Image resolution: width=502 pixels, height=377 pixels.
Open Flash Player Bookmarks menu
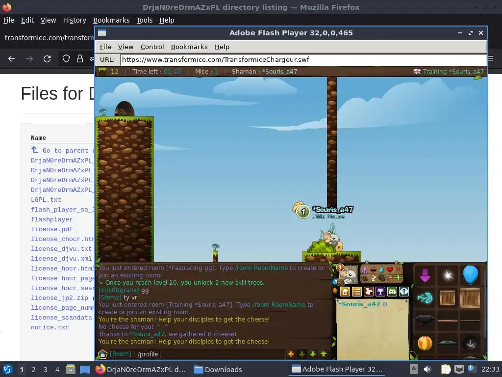coord(189,47)
